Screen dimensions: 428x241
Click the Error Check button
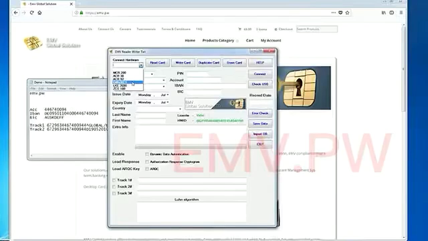(260, 113)
